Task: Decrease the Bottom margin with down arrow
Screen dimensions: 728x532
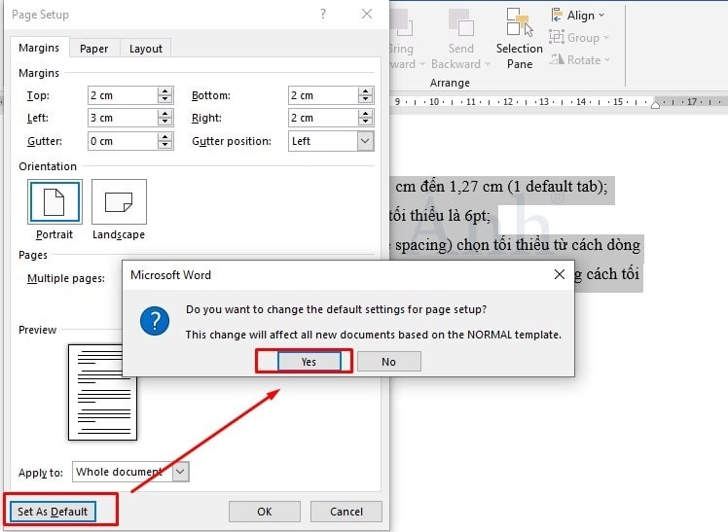Action: [x=365, y=100]
